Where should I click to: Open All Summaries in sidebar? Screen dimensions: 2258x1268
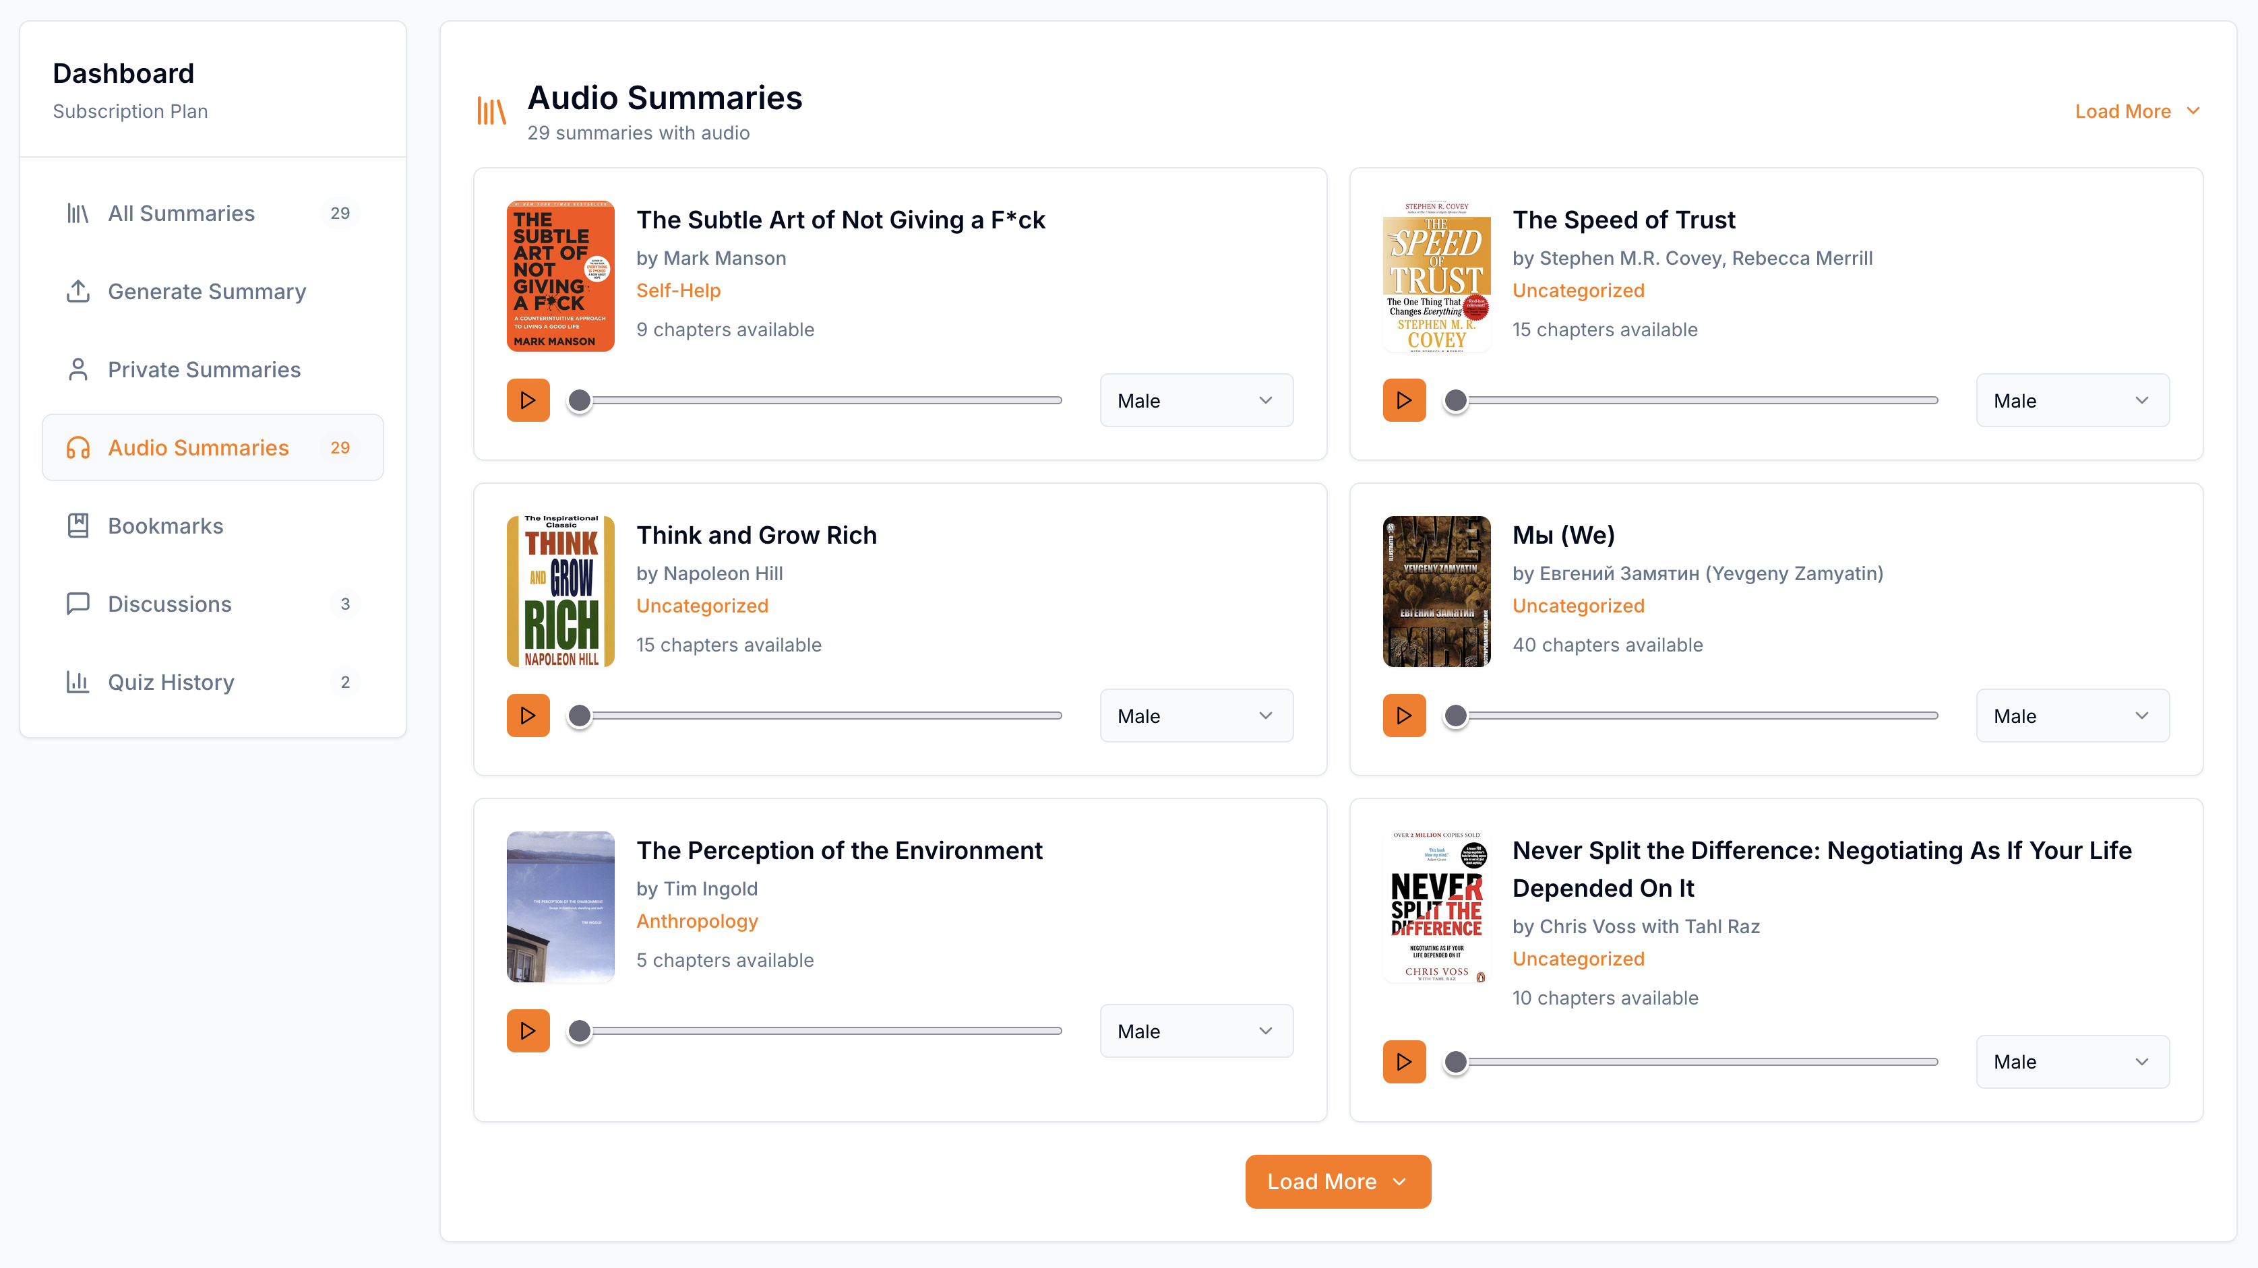tap(181, 214)
